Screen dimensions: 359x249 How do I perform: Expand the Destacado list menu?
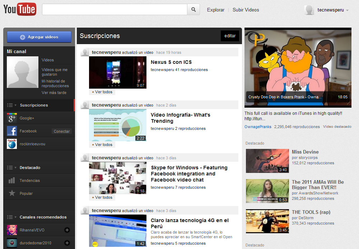click(x=12, y=168)
